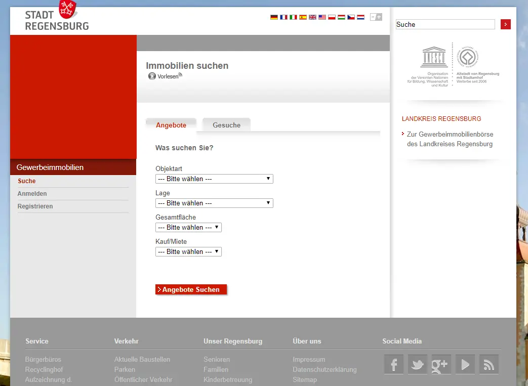Expand the Lage dropdown list
This screenshot has height=386, width=528.
tap(214, 203)
